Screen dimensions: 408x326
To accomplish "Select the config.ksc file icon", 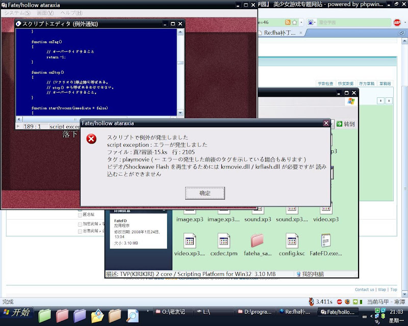I will pos(292,240).
